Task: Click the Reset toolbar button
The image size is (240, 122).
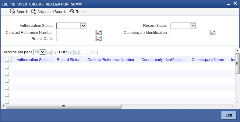Action: (x=77, y=12)
